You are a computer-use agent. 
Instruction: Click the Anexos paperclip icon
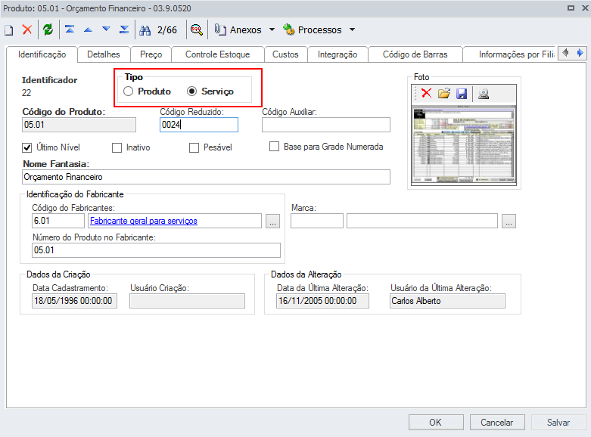coord(220,29)
